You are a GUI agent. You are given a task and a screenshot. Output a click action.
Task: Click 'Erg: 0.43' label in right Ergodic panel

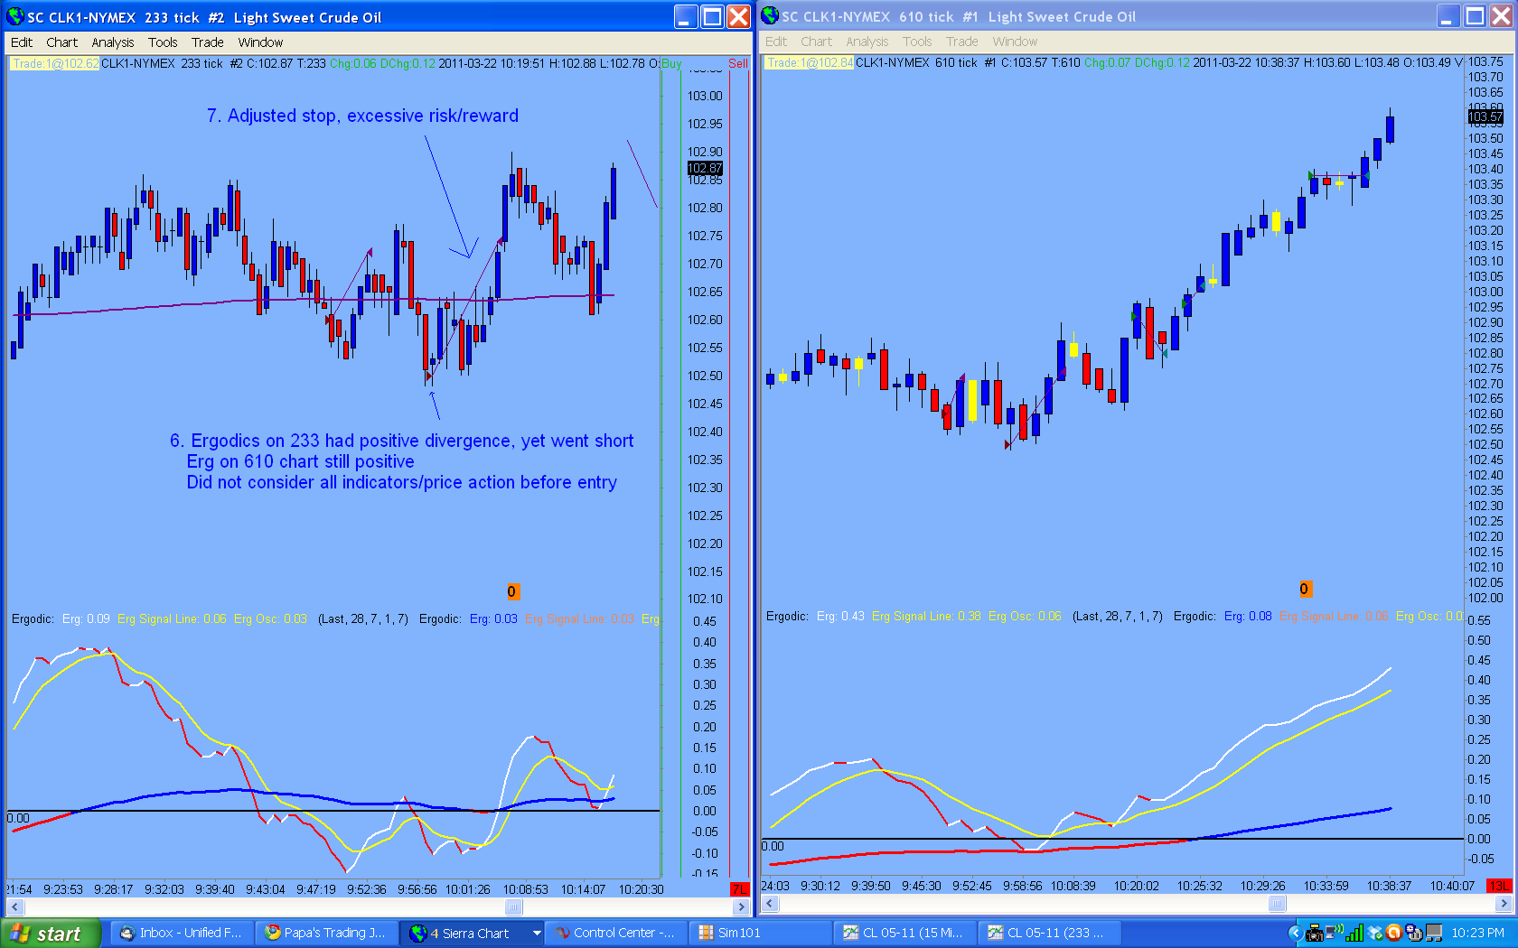840,616
